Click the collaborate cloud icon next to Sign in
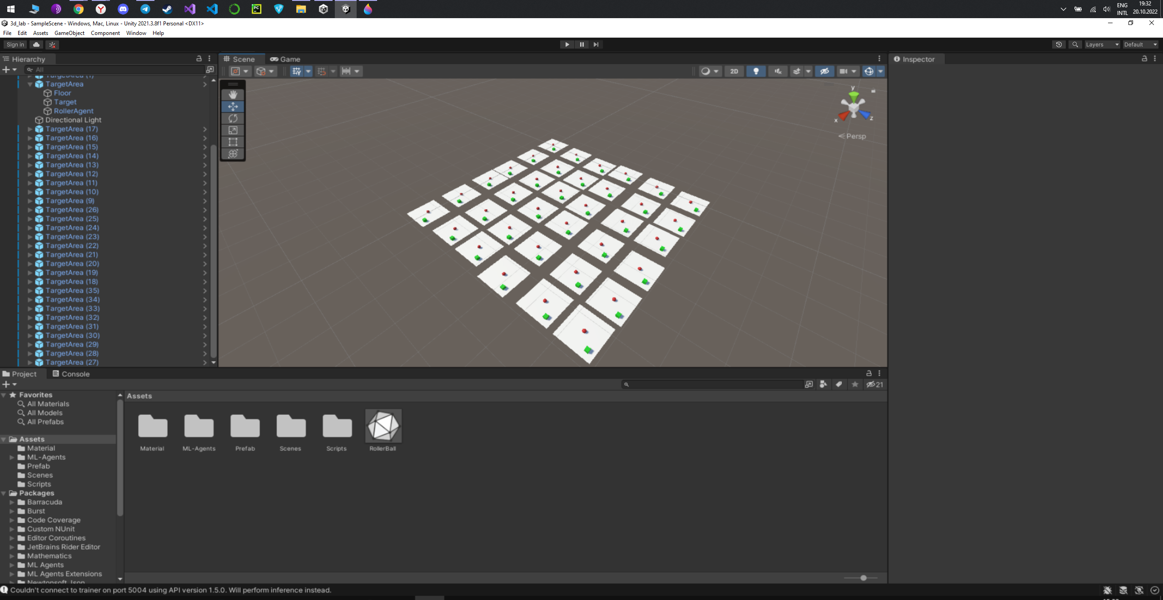This screenshot has height=600, width=1163. (36, 44)
